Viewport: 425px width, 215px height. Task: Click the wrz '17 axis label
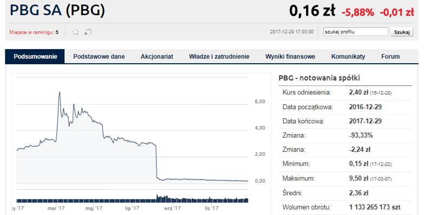[172, 208]
